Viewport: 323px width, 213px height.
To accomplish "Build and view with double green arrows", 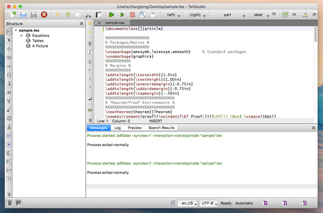I will point(112,15).
